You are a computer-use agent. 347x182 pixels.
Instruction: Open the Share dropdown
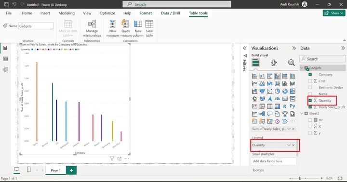(x=334, y=13)
